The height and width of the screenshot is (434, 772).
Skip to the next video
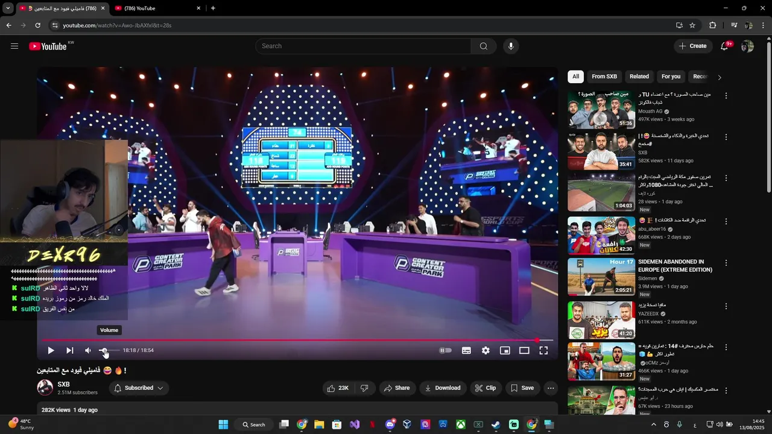pos(69,350)
